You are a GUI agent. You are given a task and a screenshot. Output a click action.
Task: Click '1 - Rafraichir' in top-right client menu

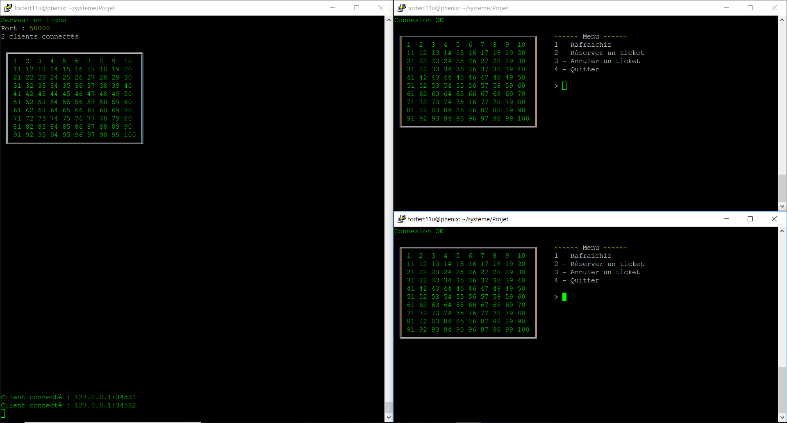583,45
